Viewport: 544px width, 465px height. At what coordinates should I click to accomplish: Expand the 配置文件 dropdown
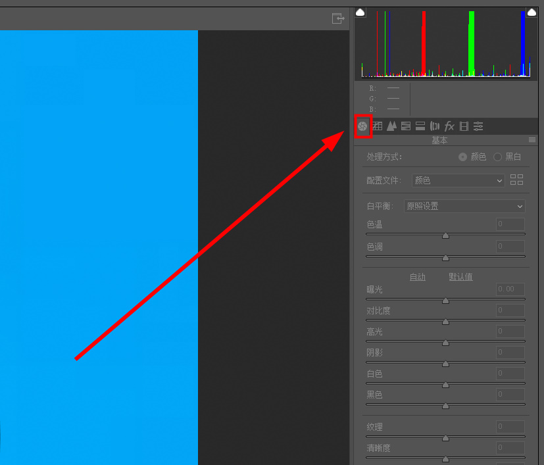458,180
